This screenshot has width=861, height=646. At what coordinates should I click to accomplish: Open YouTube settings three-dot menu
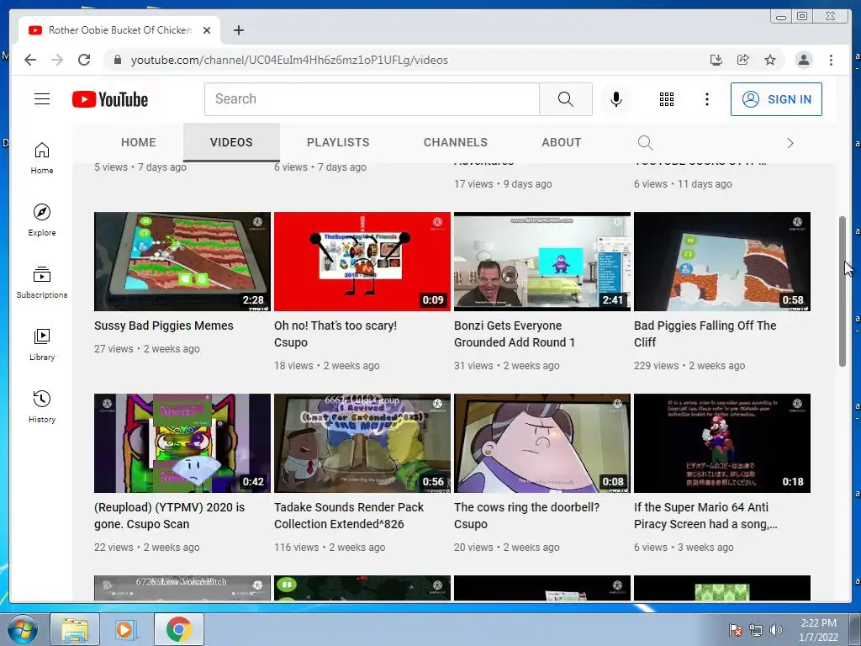tap(706, 99)
